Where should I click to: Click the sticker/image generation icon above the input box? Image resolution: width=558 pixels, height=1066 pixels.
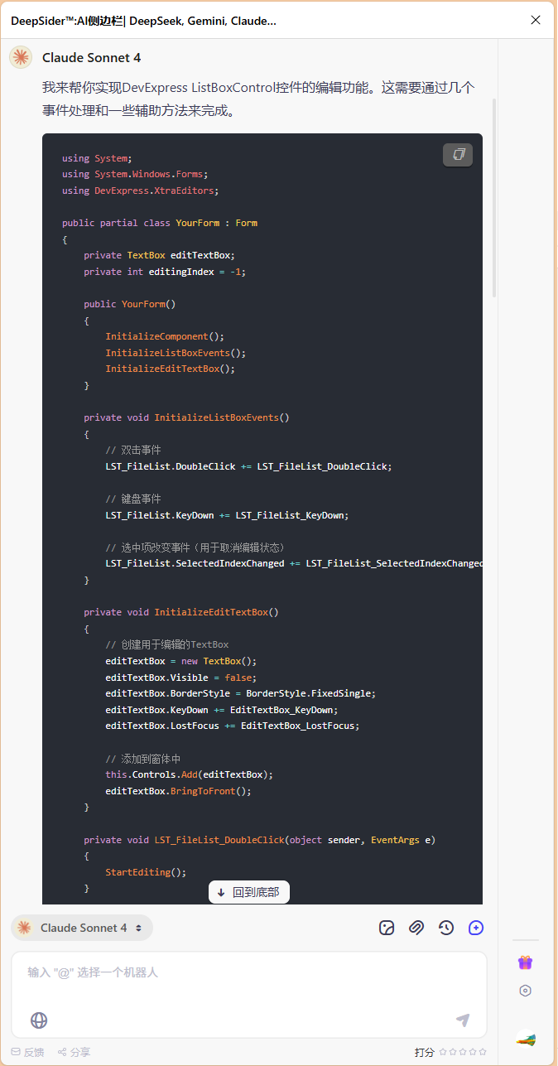pyautogui.click(x=387, y=928)
